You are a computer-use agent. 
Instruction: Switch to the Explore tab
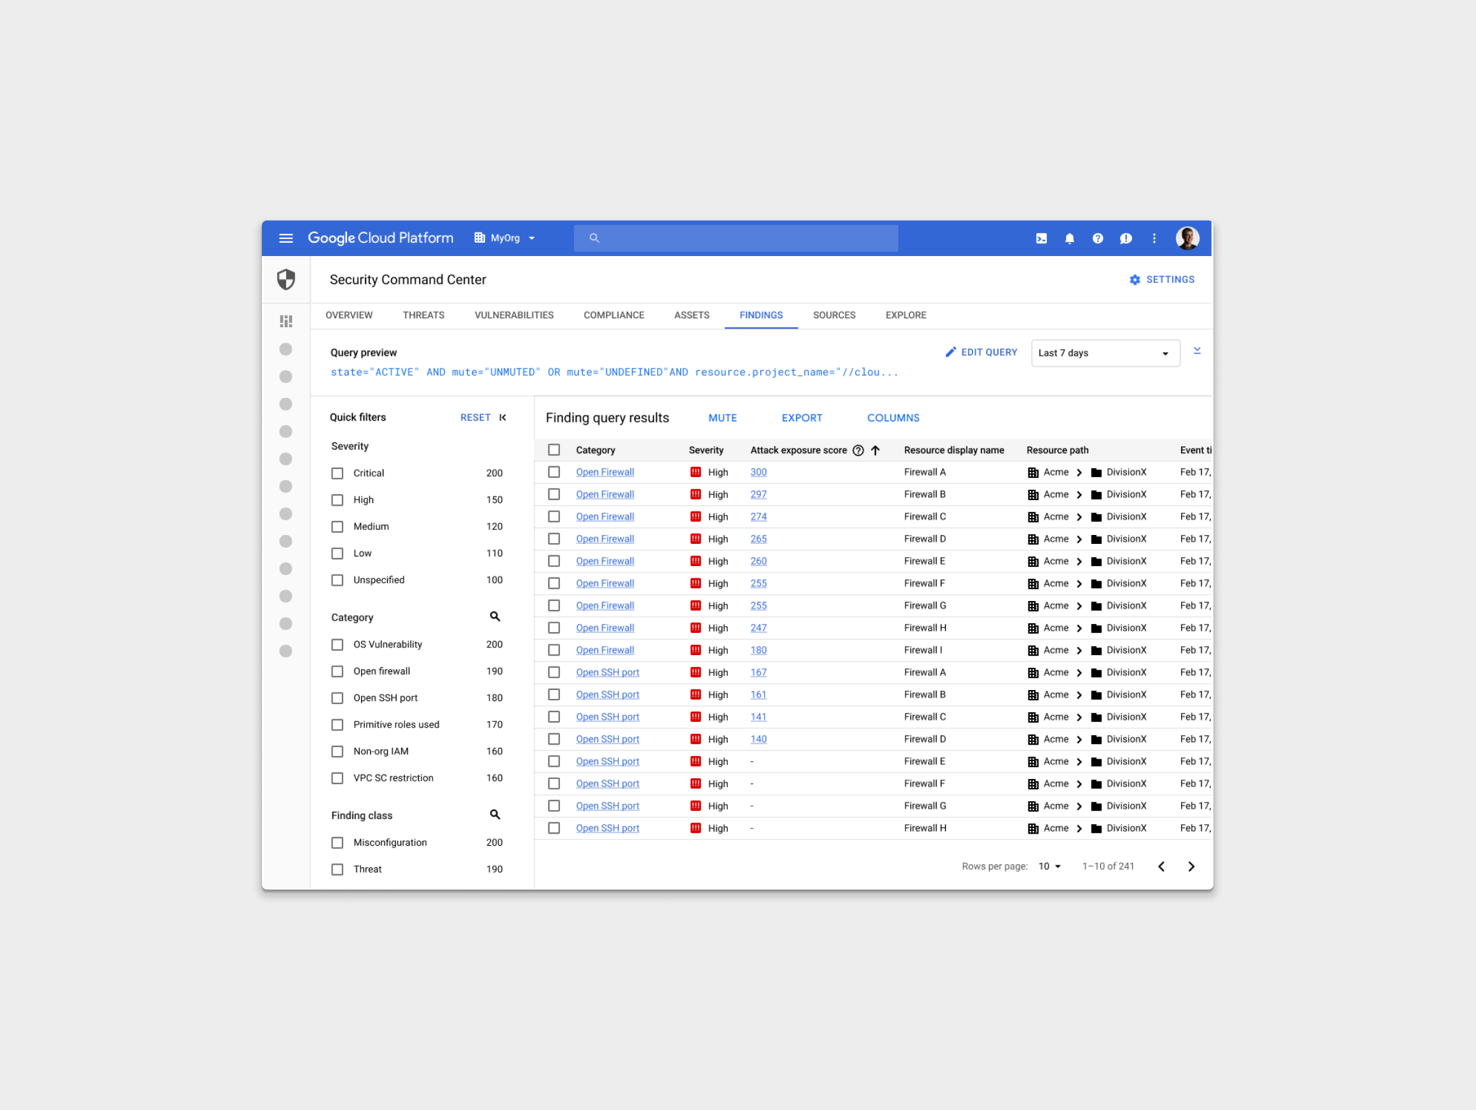click(x=905, y=315)
